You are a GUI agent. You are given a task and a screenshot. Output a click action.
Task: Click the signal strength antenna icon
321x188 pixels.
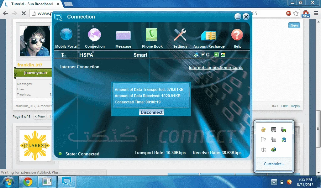[x=63, y=55]
